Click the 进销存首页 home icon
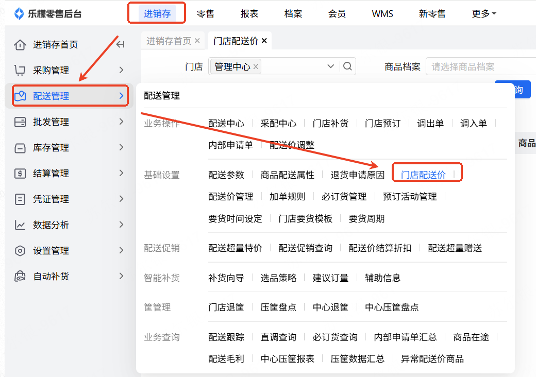The image size is (536, 377). 20,45
